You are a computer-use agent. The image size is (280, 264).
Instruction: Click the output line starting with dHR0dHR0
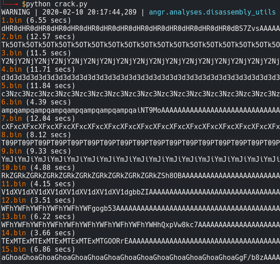141,29
